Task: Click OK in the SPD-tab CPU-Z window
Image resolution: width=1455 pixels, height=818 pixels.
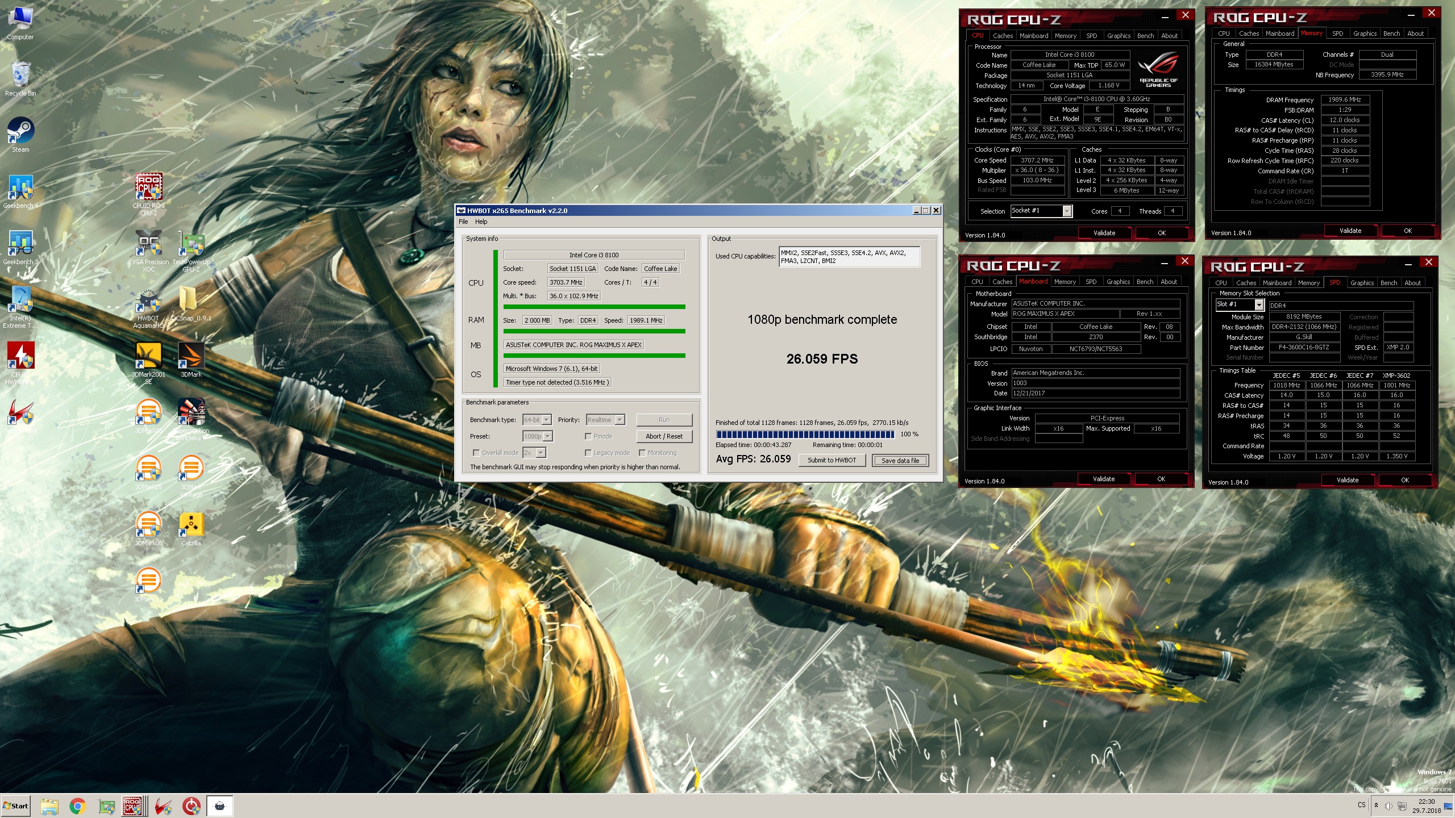Action: 1404,480
